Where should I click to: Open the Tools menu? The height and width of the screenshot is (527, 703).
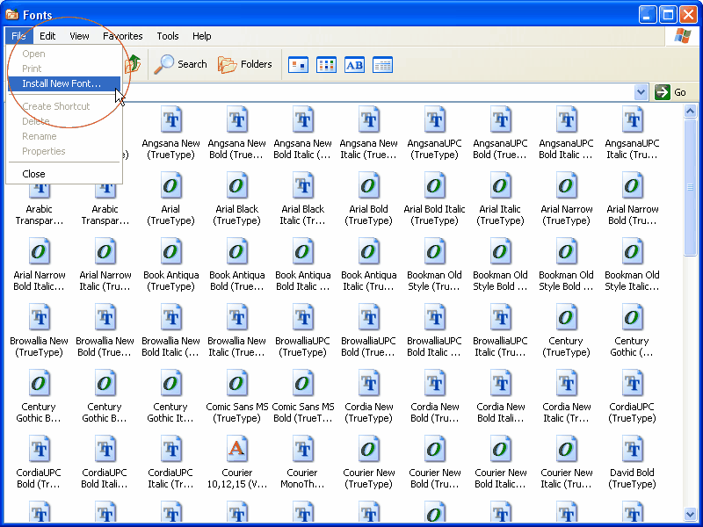(167, 36)
